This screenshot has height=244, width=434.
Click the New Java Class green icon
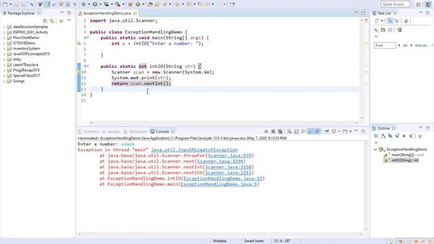138,4
